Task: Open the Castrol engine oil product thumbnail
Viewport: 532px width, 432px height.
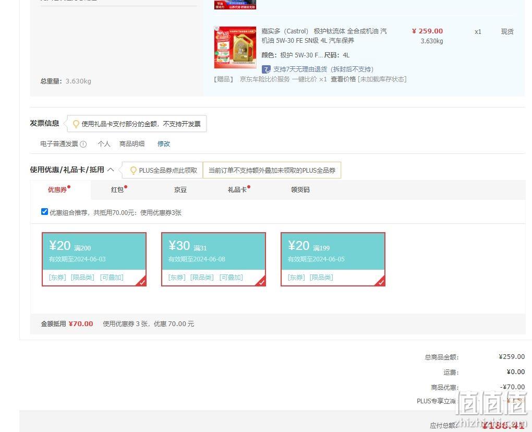Action: (235, 47)
